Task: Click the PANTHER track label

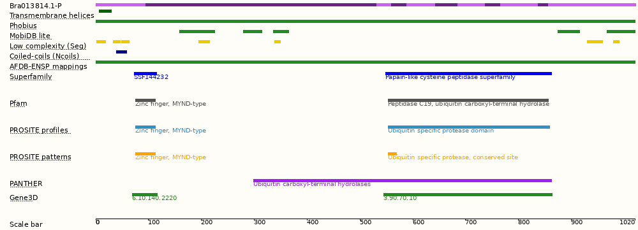Action: coord(26,183)
